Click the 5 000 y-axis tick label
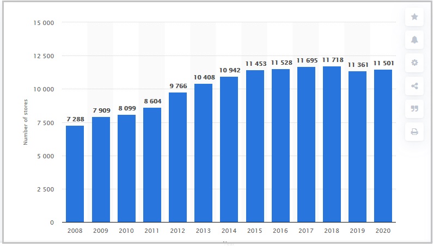The height and width of the screenshot is (247, 434). 46,156
